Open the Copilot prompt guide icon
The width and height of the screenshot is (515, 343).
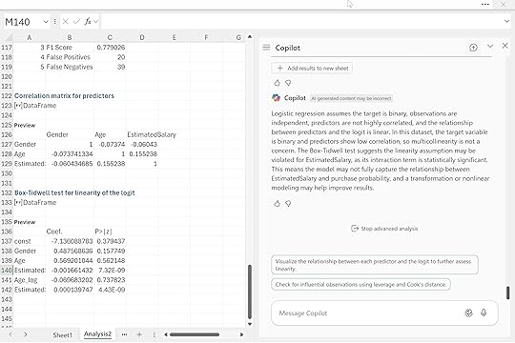click(x=468, y=313)
